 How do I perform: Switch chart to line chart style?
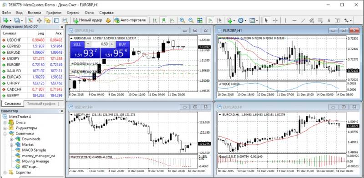172,20
